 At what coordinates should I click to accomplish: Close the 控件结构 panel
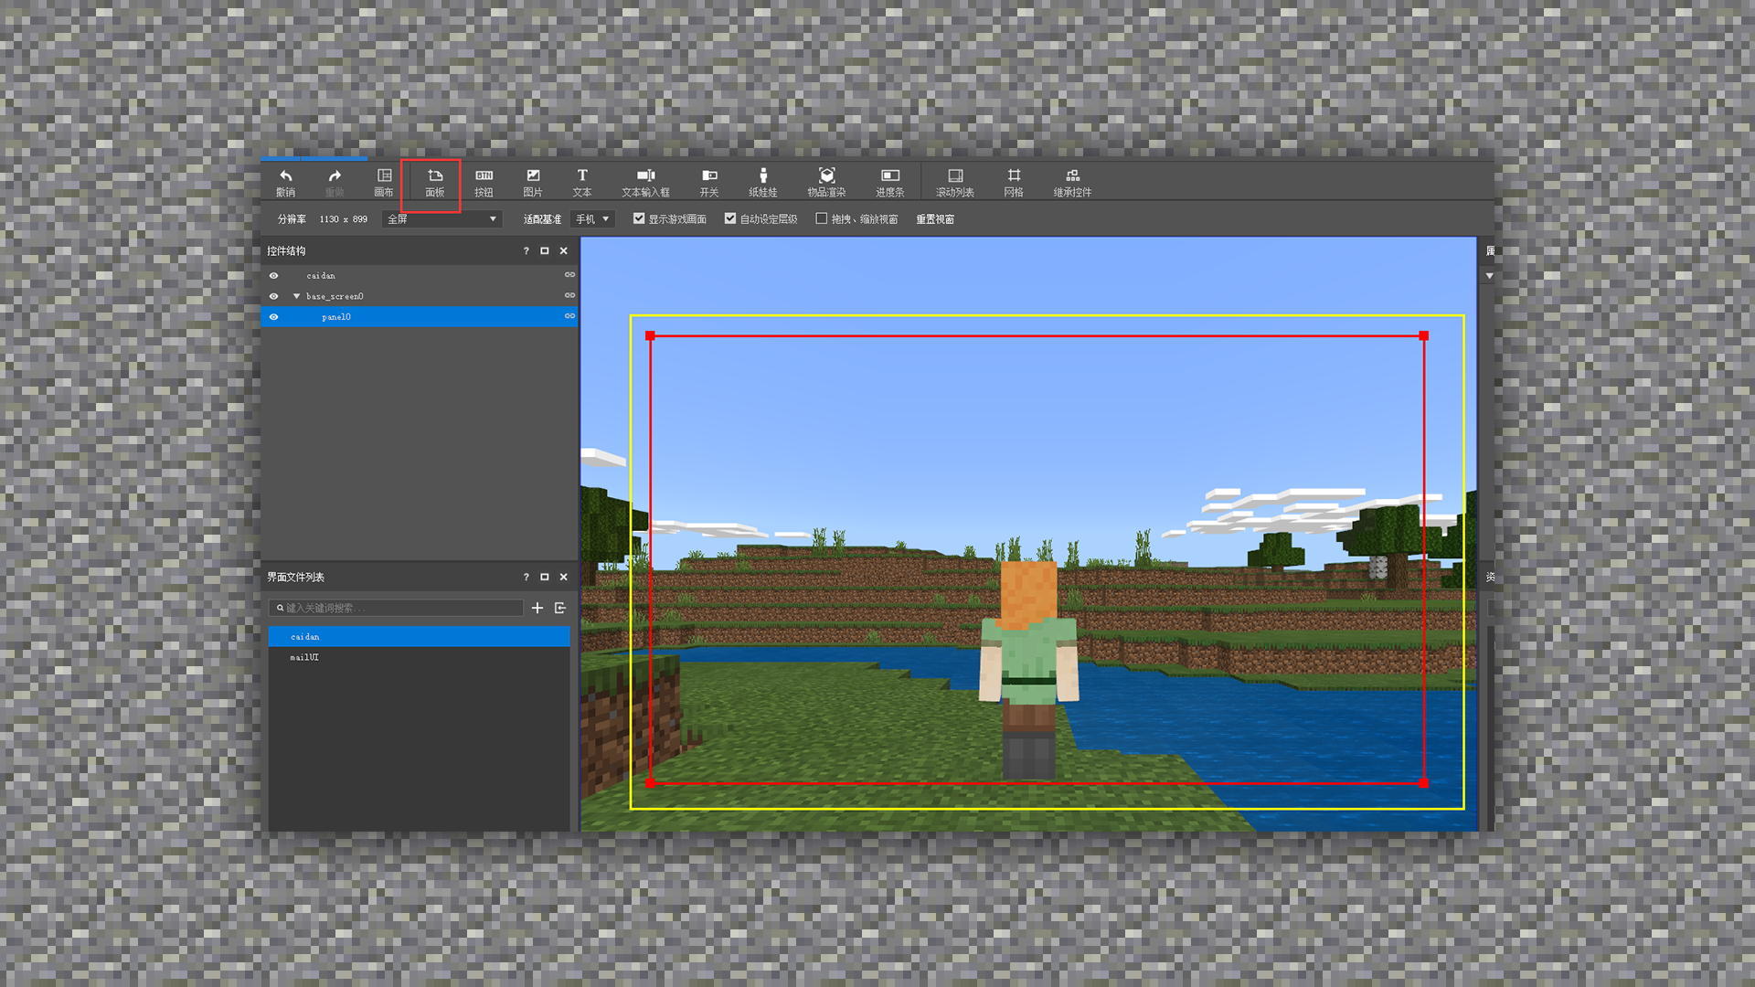564,250
